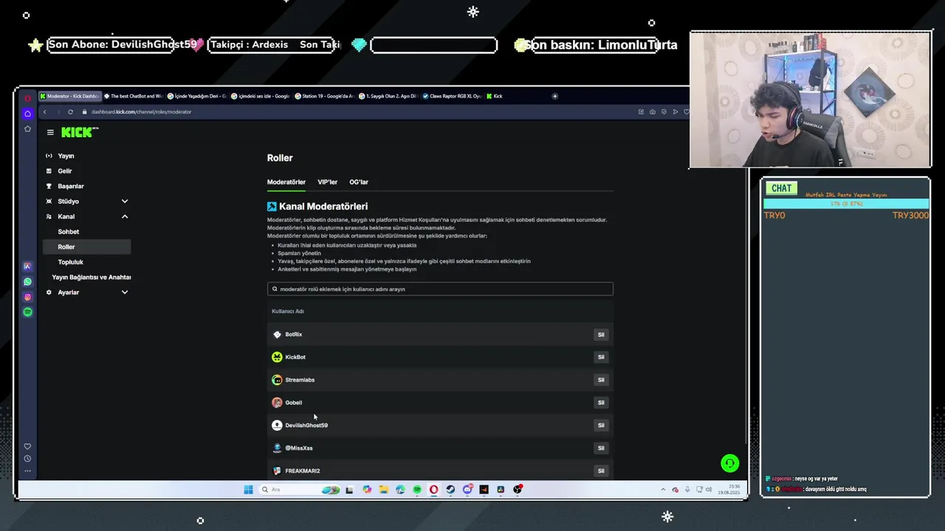The height and width of the screenshot is (531, 945).
Task: Click the Streamlabs avatar icon
Action: 277,380
